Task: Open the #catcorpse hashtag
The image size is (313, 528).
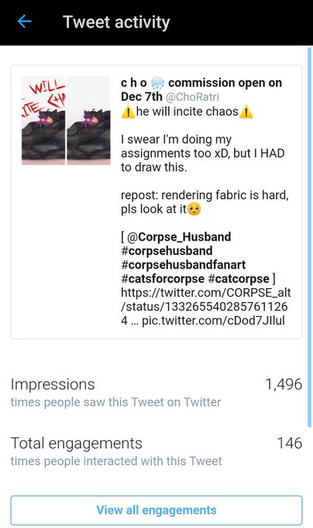Action: [239, 279]
